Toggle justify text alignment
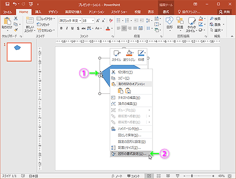Viewport: 236px width, 179px height. 135,28
